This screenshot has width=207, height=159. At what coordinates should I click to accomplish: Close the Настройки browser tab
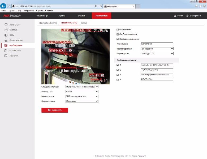pyautogui.click(x=133, y=6)
